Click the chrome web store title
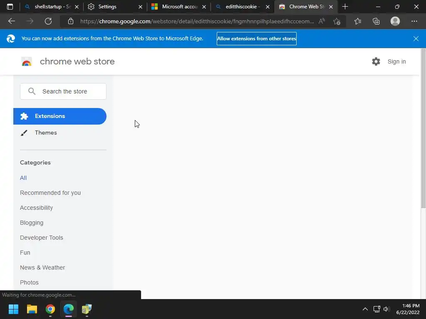The height and width of the screenshot is (319, 426). 77,61
